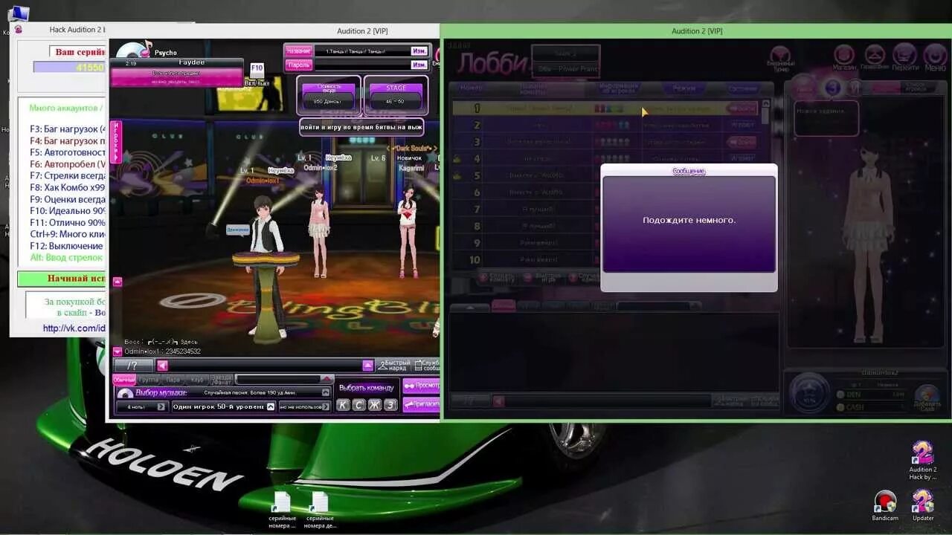Click the Пригласить pink button

[x=422, y=405]
